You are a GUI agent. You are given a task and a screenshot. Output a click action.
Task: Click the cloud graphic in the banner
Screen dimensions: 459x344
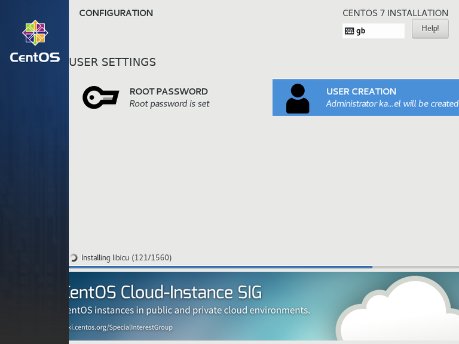tap(397, 309)
